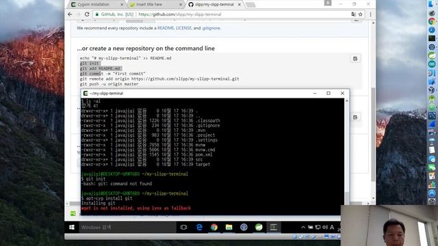Click the red 'wget is not installed' message
The height and width of the screenshot is (246, 438).
click(136, 208)
